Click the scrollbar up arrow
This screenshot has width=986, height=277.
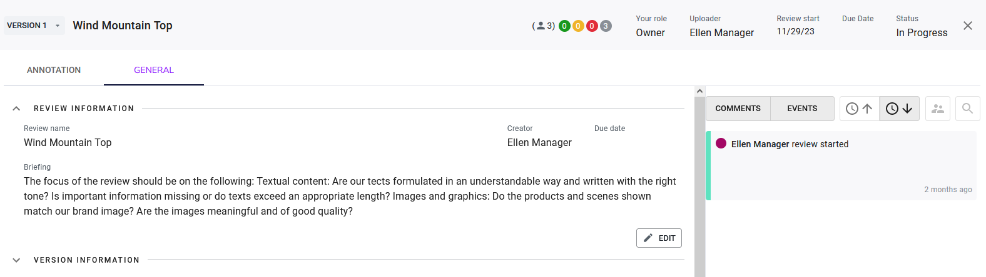tap(699, 91)
